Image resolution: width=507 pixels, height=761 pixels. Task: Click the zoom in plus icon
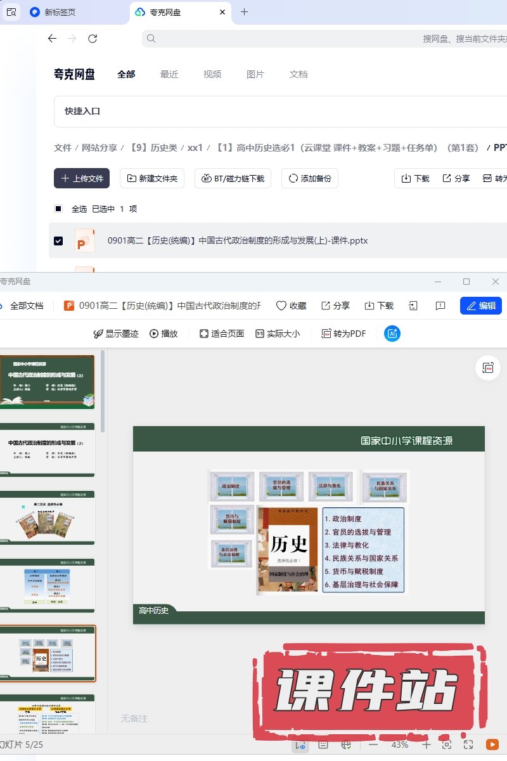pyautogui.click(x=427, y=745)
